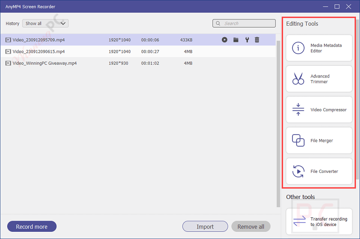Click the Advanced Trimmer scissors icon
The image size is (360, 239).
(298, 79)
